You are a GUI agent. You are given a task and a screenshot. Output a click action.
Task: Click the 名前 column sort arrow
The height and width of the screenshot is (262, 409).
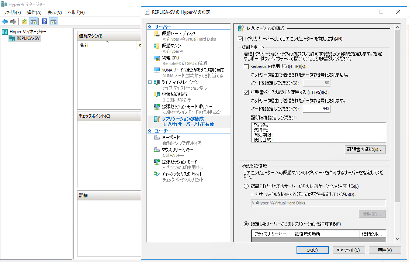(107, 42)
